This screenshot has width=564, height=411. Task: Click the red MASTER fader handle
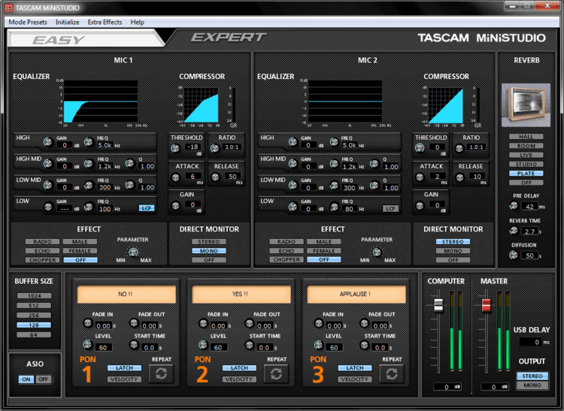(x=486, y=304)
